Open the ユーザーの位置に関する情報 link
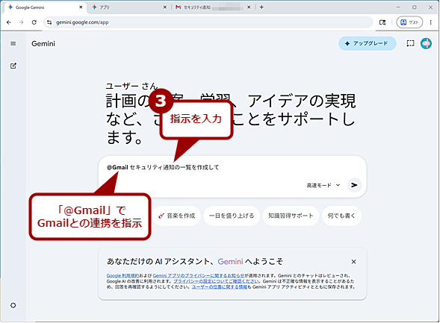The image size is (440, 323). point(220,287)
